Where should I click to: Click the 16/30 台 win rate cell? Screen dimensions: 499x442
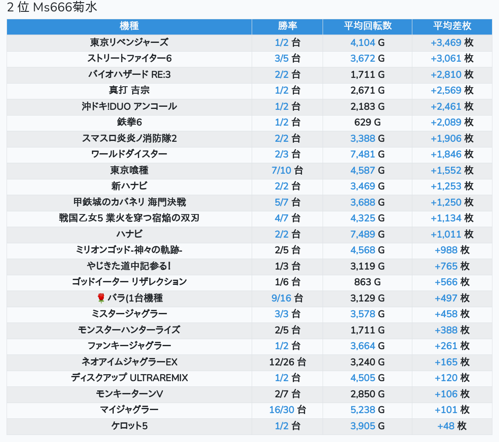[288, 410]
